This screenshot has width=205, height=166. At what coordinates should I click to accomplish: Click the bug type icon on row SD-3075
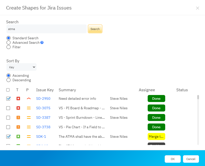point(18,108)
